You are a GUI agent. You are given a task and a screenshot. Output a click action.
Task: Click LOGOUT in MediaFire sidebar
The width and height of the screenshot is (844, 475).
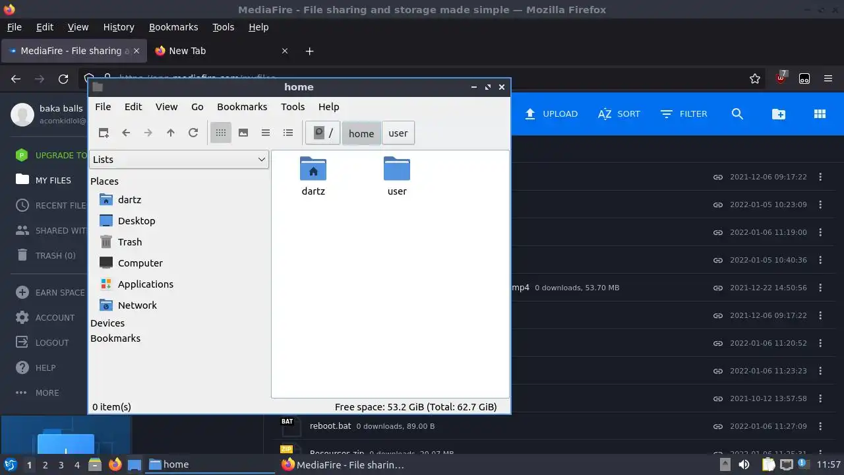(43, 342)
